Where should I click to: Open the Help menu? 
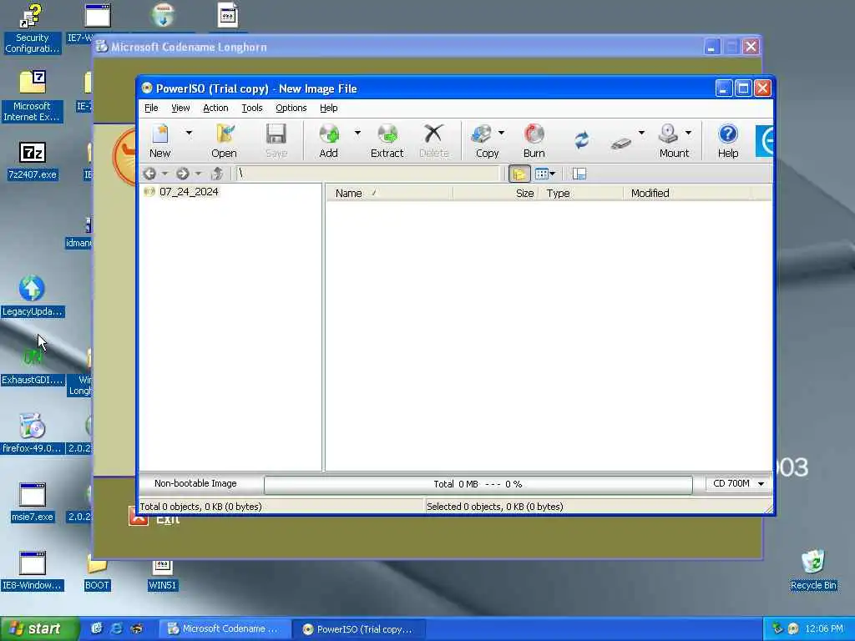328,108
